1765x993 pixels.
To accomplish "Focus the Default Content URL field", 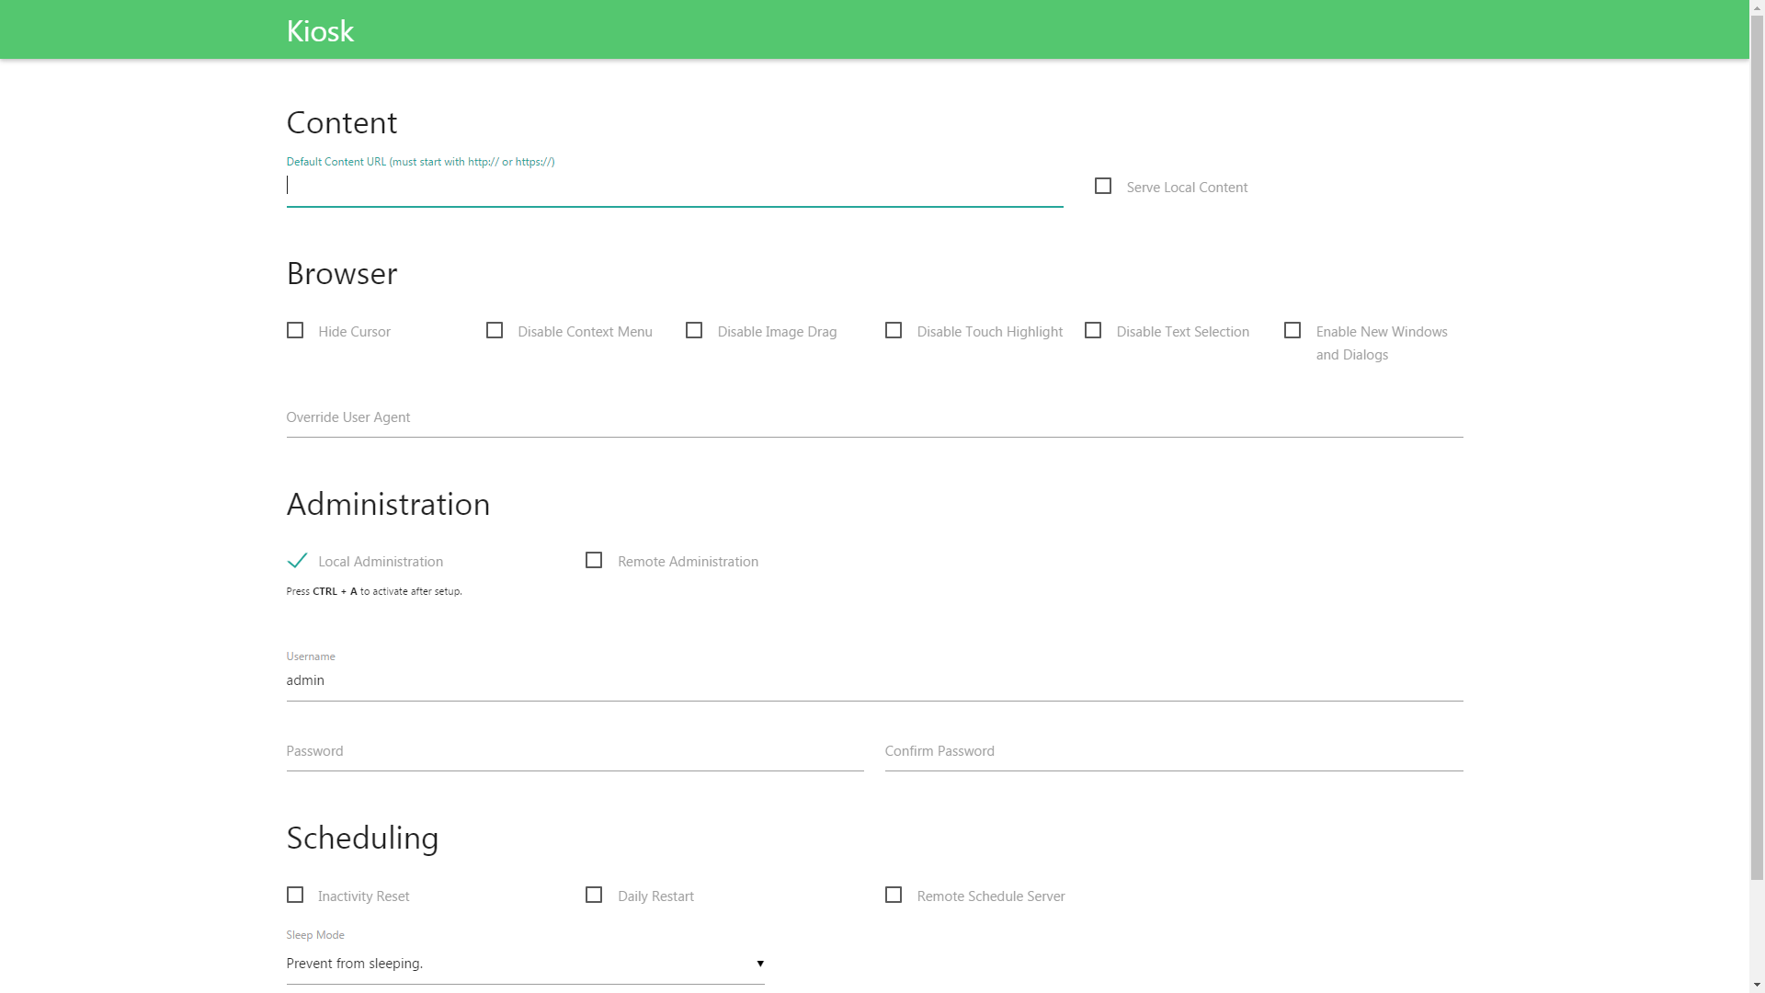I will coord(674,187).
